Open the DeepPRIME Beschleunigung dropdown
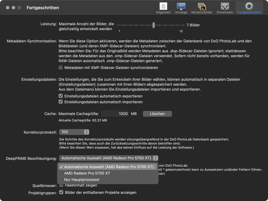Viewport: 268px width, 201px height. pos(109,158)
